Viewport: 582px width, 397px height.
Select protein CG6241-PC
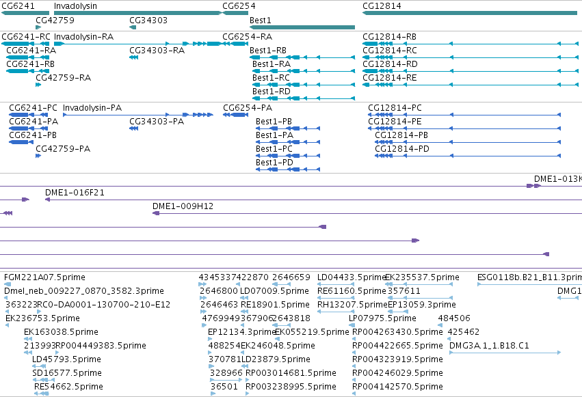tap(33, 108)
